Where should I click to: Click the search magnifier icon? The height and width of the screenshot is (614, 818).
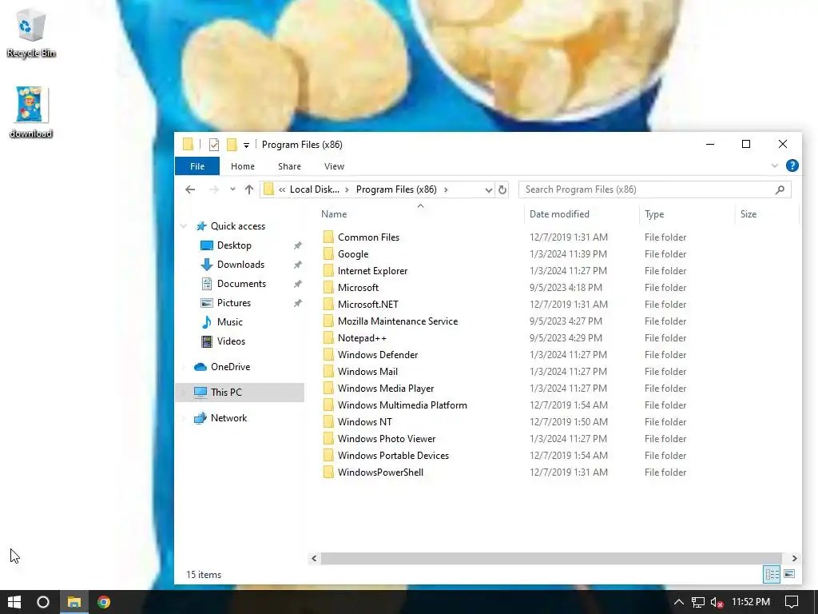[x=780, y=189]
